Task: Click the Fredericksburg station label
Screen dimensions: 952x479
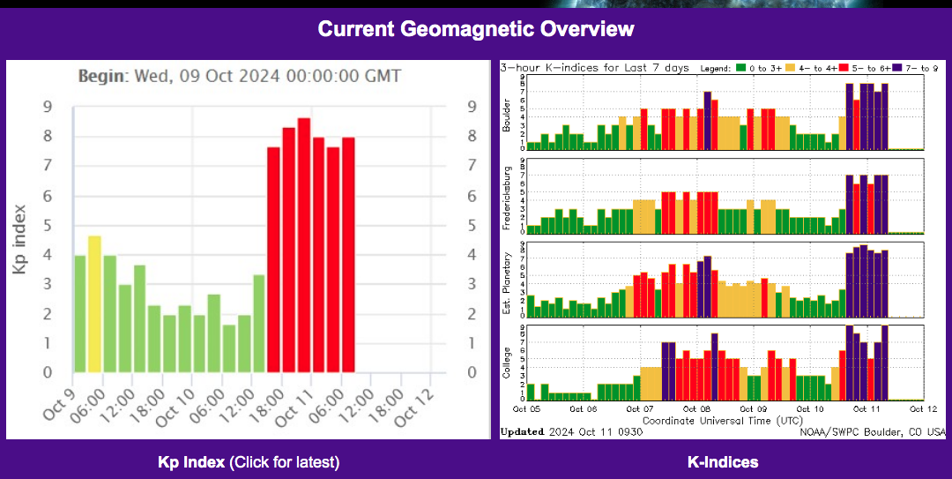Action: point(506,197)
